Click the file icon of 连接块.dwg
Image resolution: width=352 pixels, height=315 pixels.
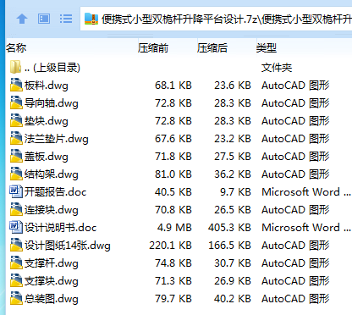(x=16, y=209)
